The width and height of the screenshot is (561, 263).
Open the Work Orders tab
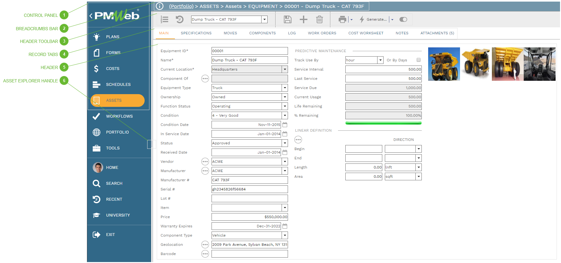(x=322, y=33)
